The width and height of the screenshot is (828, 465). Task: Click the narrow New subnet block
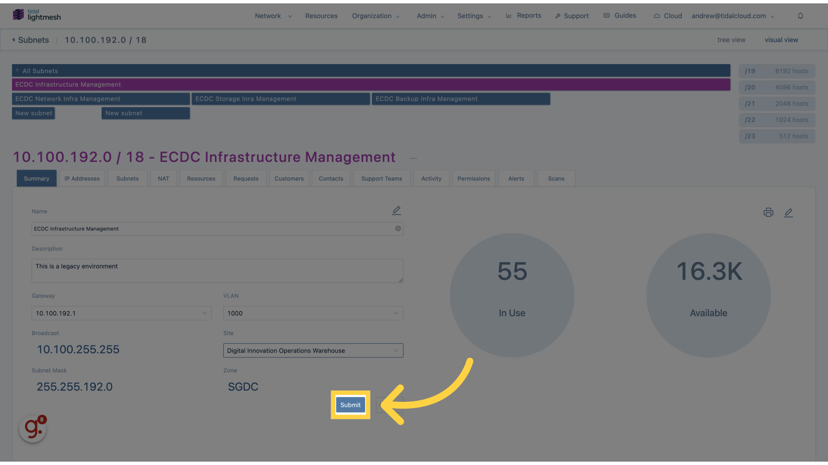(33, 113)
